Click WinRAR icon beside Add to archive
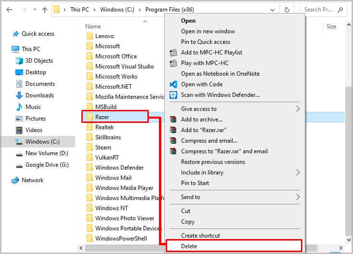Screen dimensions: 353x254 tap(173, 120)
